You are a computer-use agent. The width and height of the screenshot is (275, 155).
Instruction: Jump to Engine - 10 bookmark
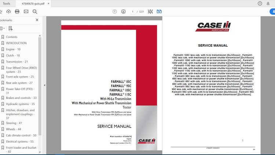pyautogui.click(x=13, y=49)
